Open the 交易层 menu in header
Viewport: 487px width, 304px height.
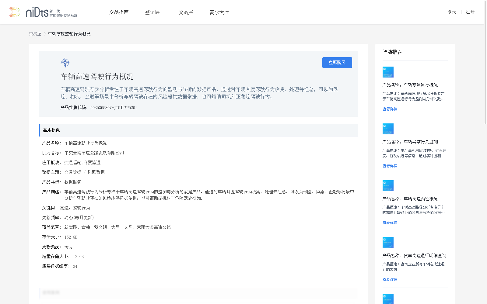click(x=186, y=12)
